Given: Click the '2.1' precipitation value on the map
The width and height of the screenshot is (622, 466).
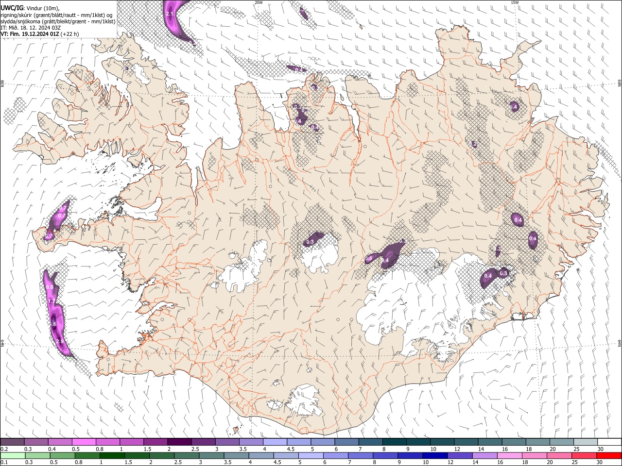Looking at the screenshot, I should (170, 14).
